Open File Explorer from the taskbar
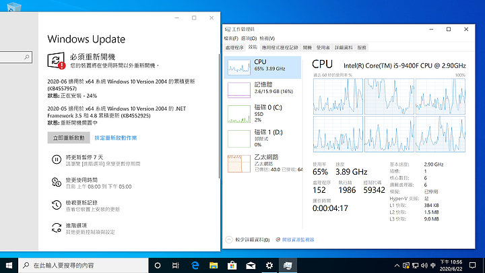This screenshot has width=485, height=273. [214, 266]
